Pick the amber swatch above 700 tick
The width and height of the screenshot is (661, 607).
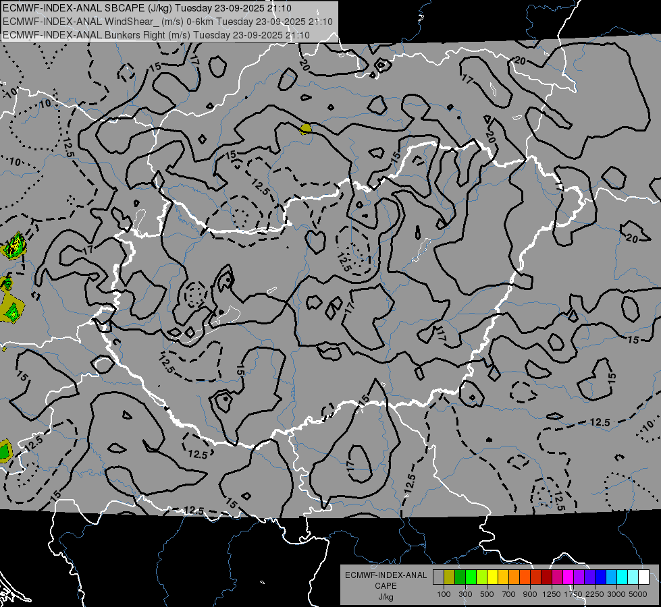(503, 577)
